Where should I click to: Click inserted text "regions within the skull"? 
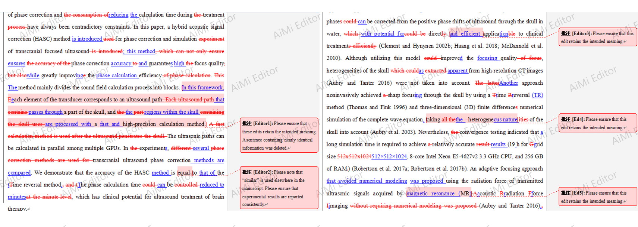[172, 112]
